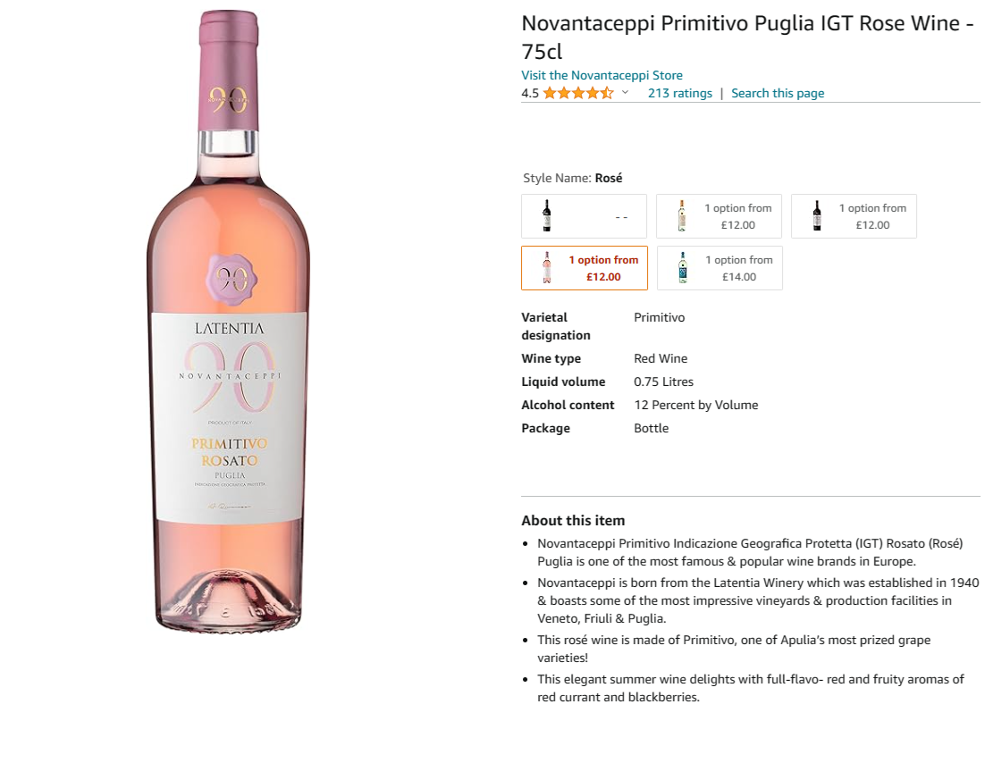Click the Search this page link
Viewport: 993px width, 763px height.
click(778, 93)
